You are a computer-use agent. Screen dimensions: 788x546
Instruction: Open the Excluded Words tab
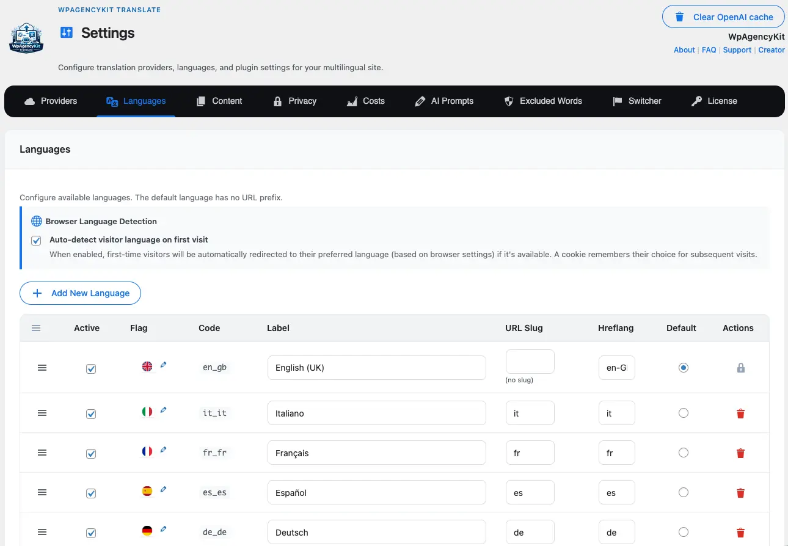[543, 101]
